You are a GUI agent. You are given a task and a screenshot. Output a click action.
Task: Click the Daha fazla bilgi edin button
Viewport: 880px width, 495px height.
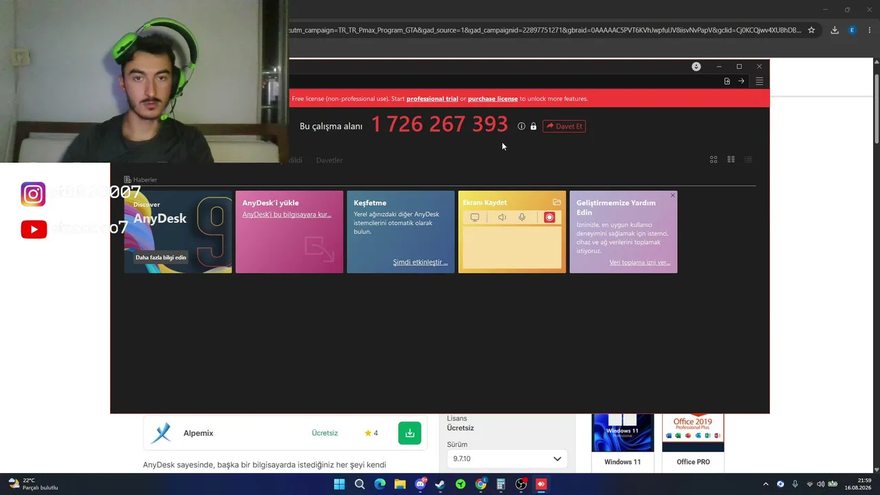[161, 258]
